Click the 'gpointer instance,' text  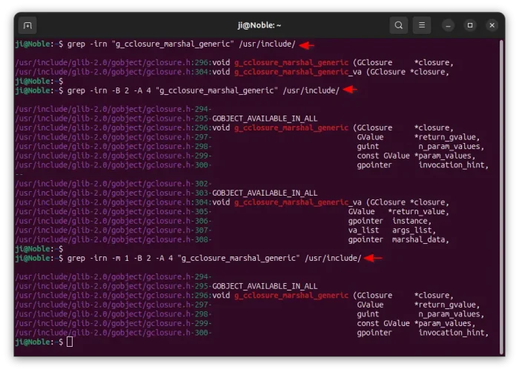point(389,221)
